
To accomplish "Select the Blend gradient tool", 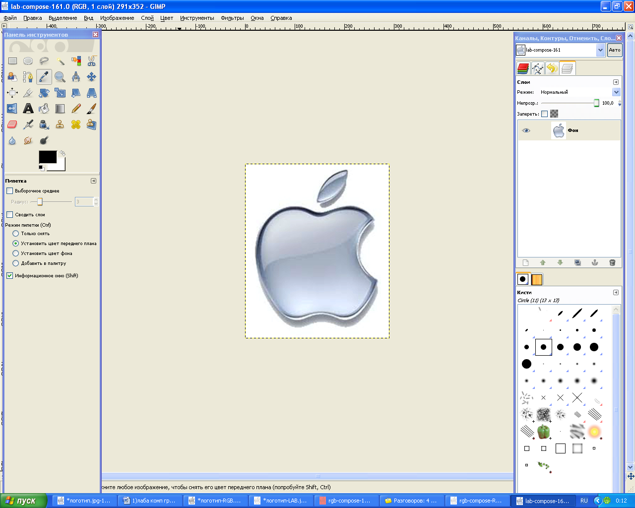I will click(x=60, y=109).
